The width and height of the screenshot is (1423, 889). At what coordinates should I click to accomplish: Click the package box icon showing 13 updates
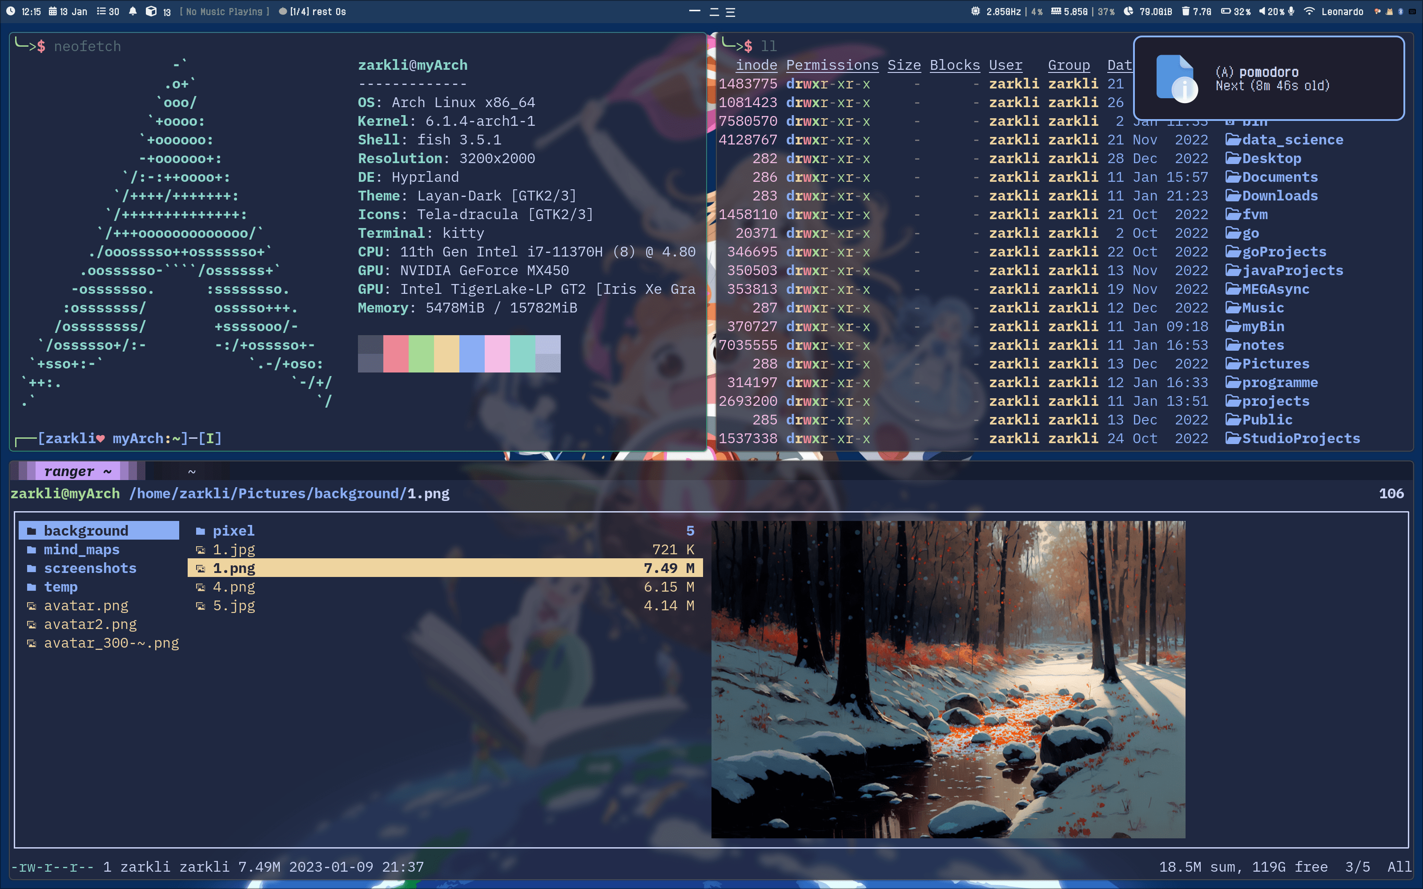(x=151, y=11)
